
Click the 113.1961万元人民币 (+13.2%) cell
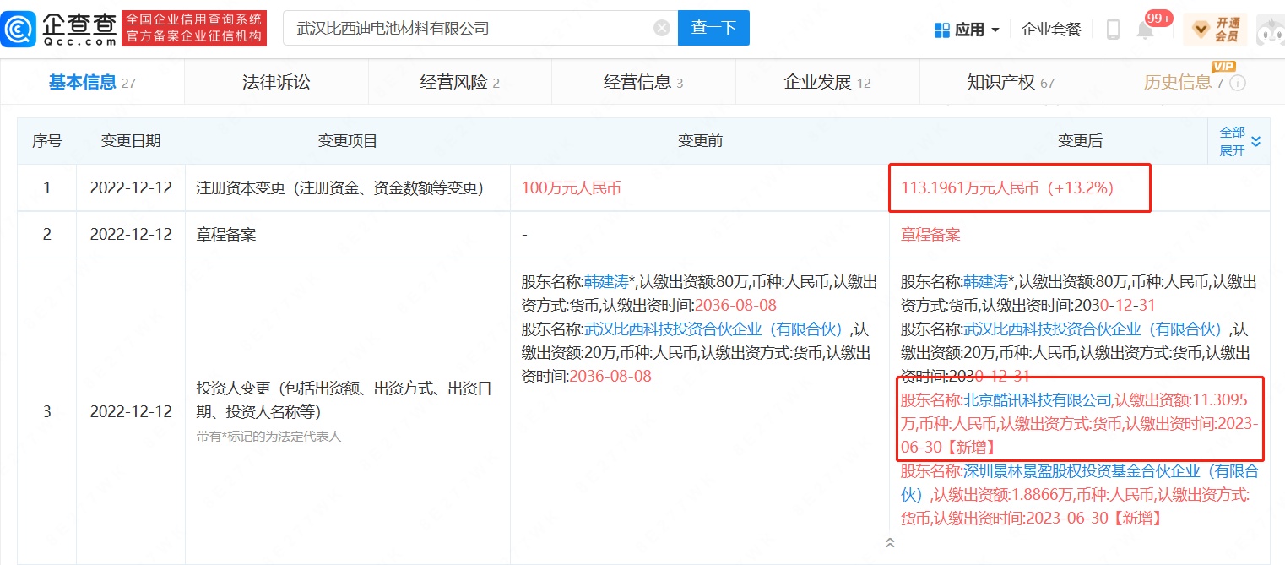pyautogui.click(x=1007, y=188)
